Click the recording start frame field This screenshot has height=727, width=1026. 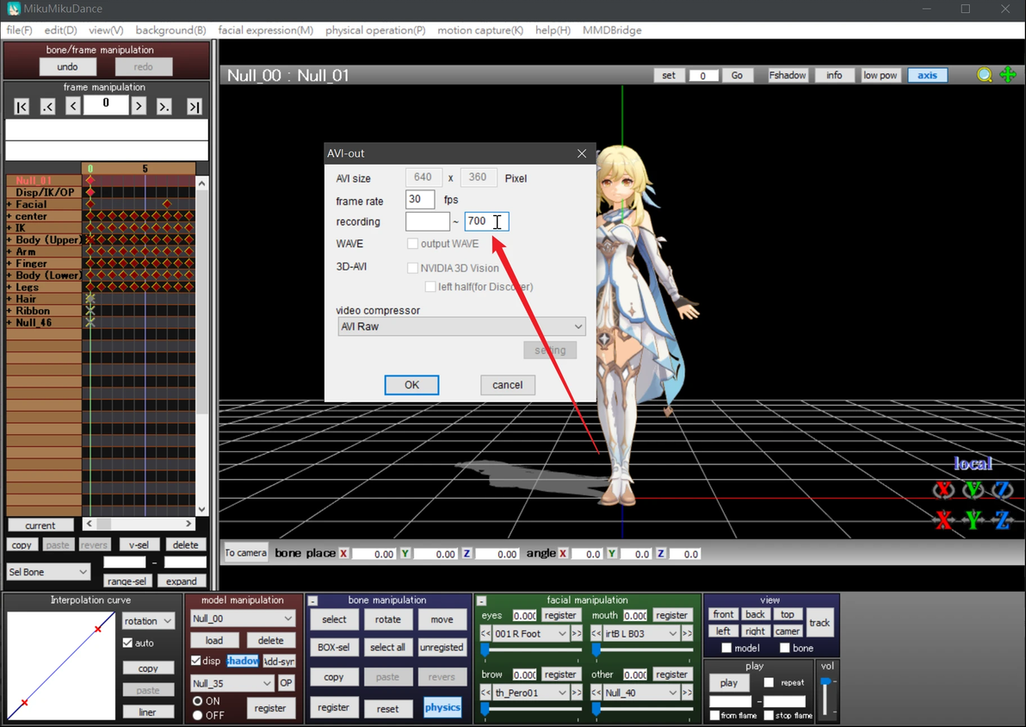pos(427,221)
